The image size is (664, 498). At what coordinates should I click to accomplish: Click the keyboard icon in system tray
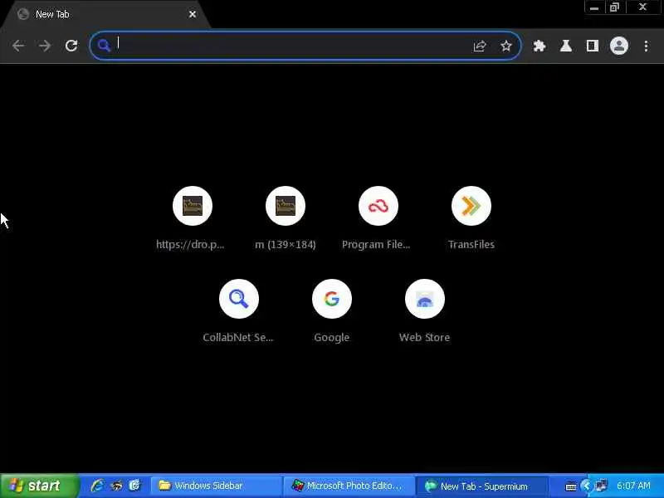coord(571,486)
